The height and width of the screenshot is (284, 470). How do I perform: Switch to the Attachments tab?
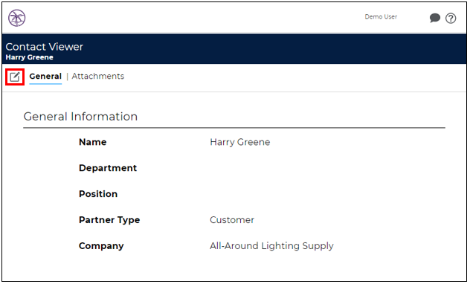pyautogui.click(x=97, y=76)
